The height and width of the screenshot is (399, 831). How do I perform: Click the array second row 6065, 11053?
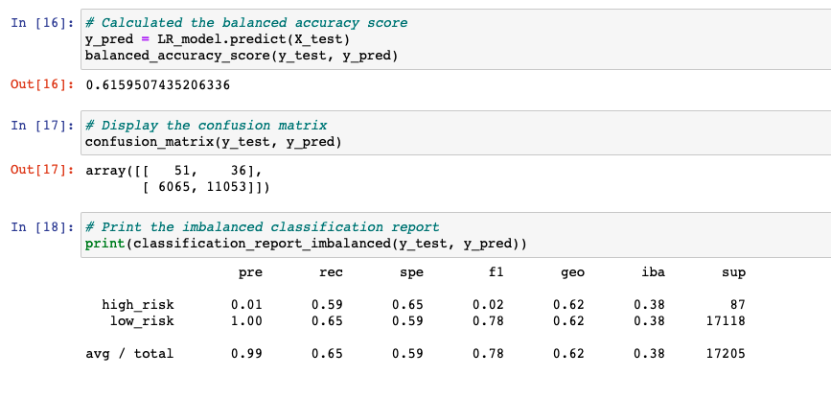pos(206,187)
